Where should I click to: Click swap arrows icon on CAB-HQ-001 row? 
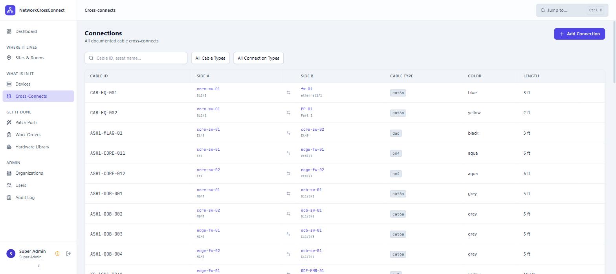pyautogui.click(x=288, y=93)
